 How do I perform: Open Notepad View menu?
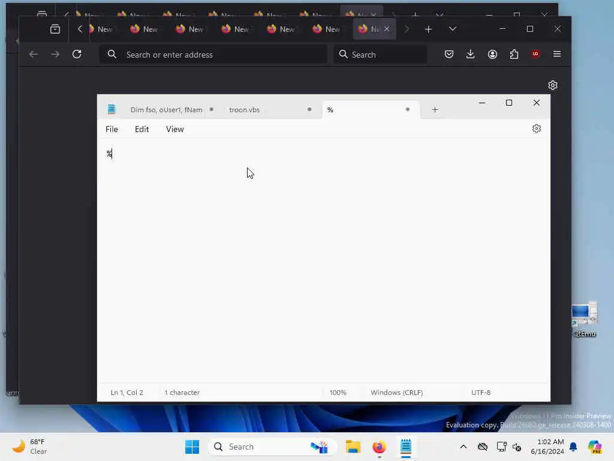pos(174,130)
